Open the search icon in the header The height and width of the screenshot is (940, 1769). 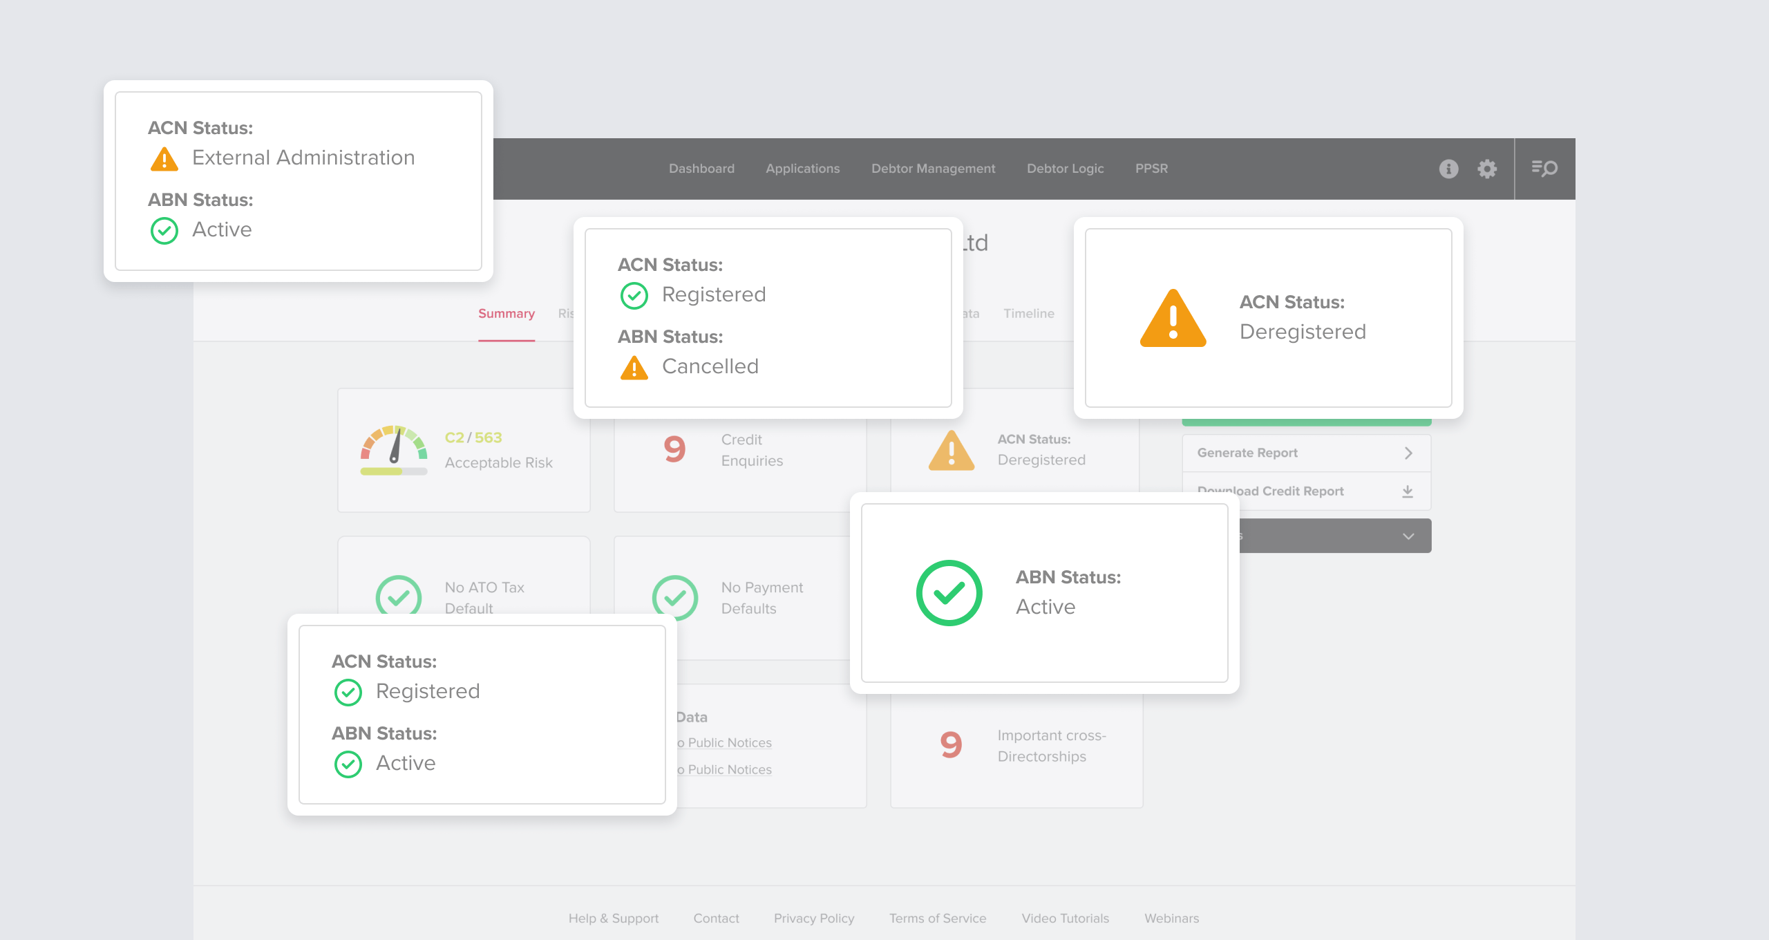(1546, 168)
